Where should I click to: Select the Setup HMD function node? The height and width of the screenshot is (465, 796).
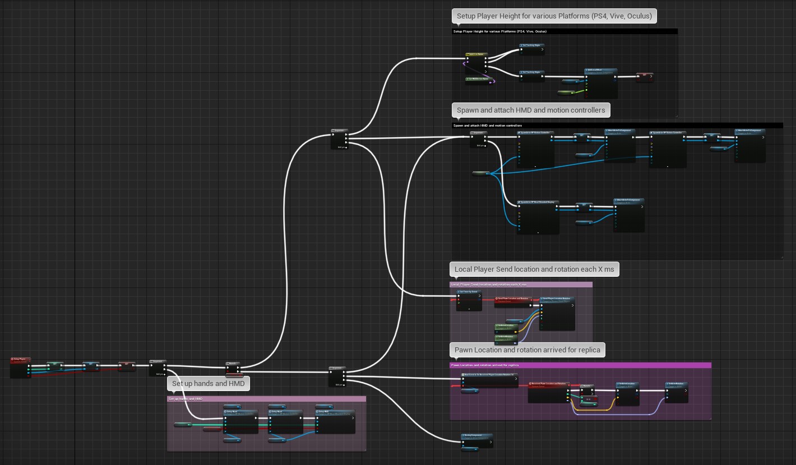click(335, 421)
